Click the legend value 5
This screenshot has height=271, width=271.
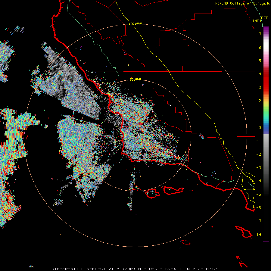tap(260, 61)
